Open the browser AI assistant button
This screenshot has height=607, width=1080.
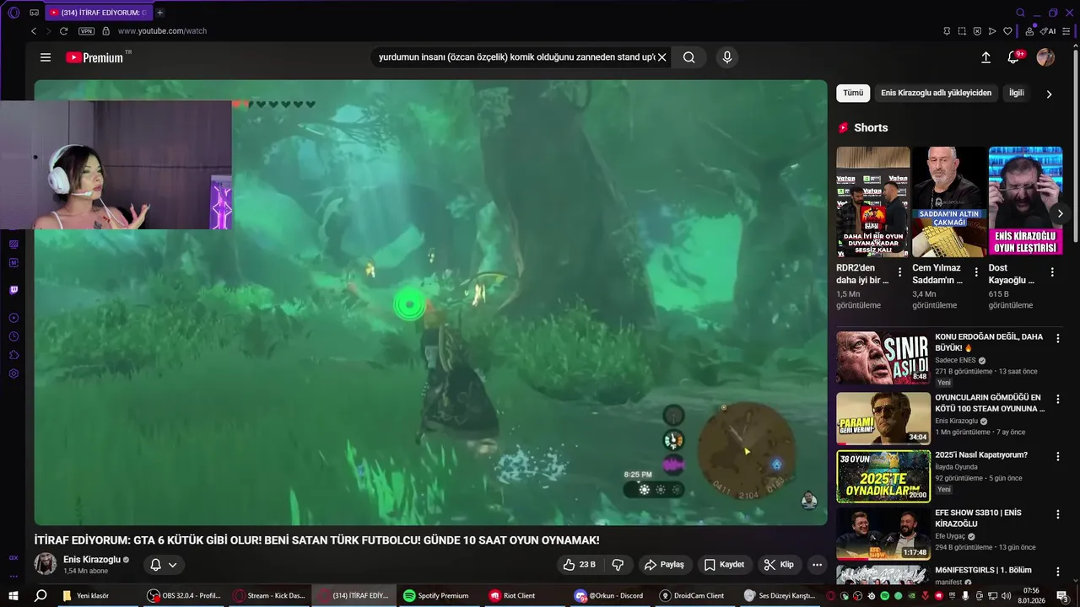click(x=1048, y=31)
